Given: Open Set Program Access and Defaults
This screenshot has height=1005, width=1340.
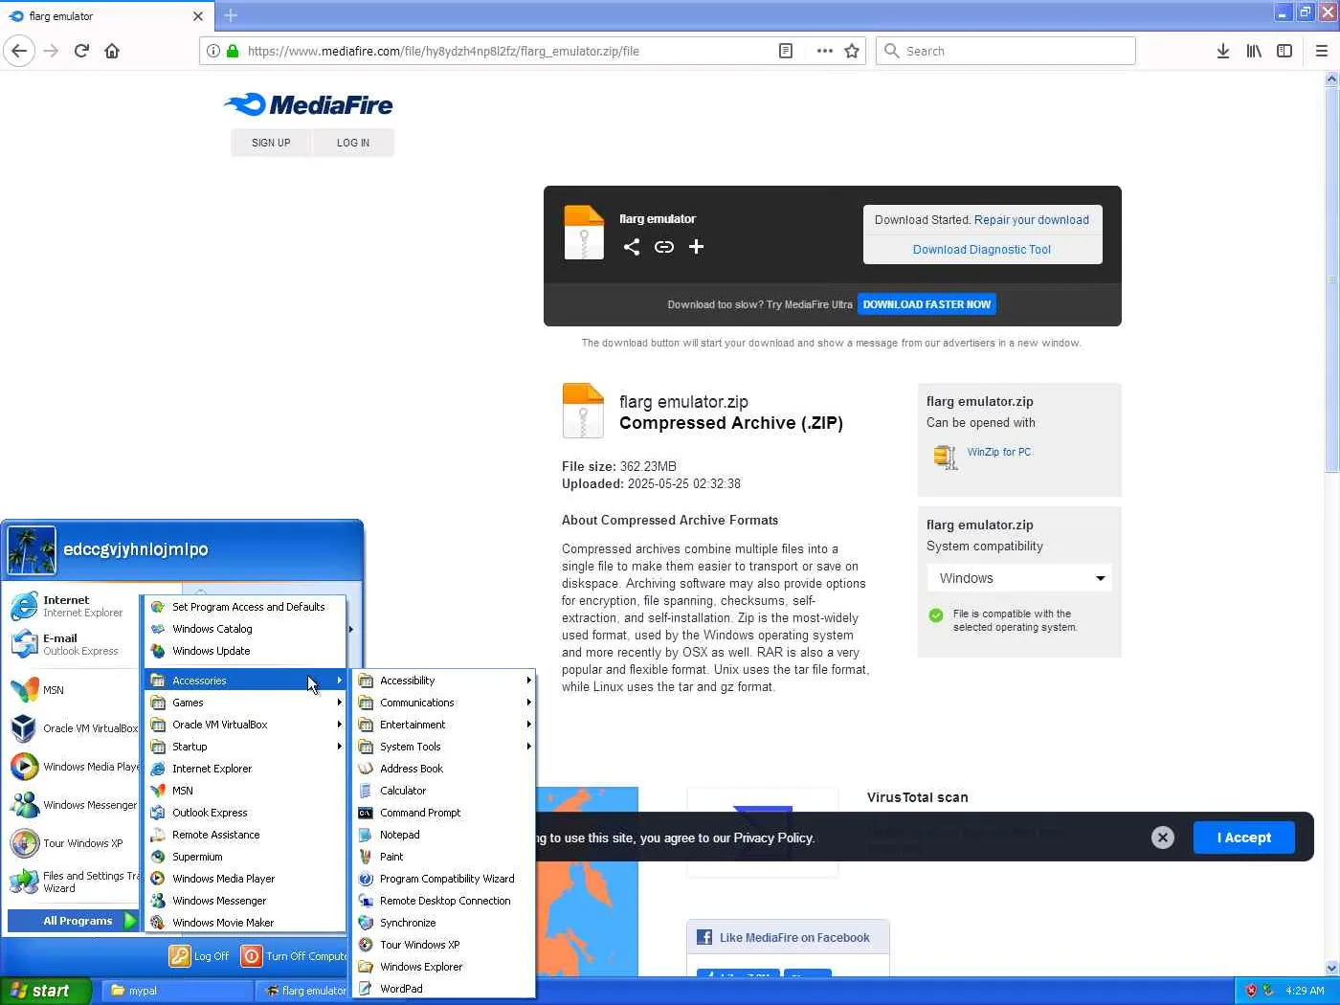Looking at the screenshot, I should pos(245,607).
